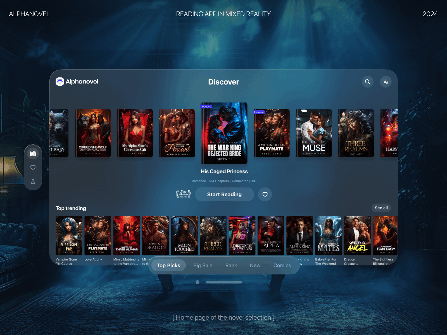447x335 pixels.
Task: Click Babysitter For The Weekend title
Action: [x=326, y=261]
